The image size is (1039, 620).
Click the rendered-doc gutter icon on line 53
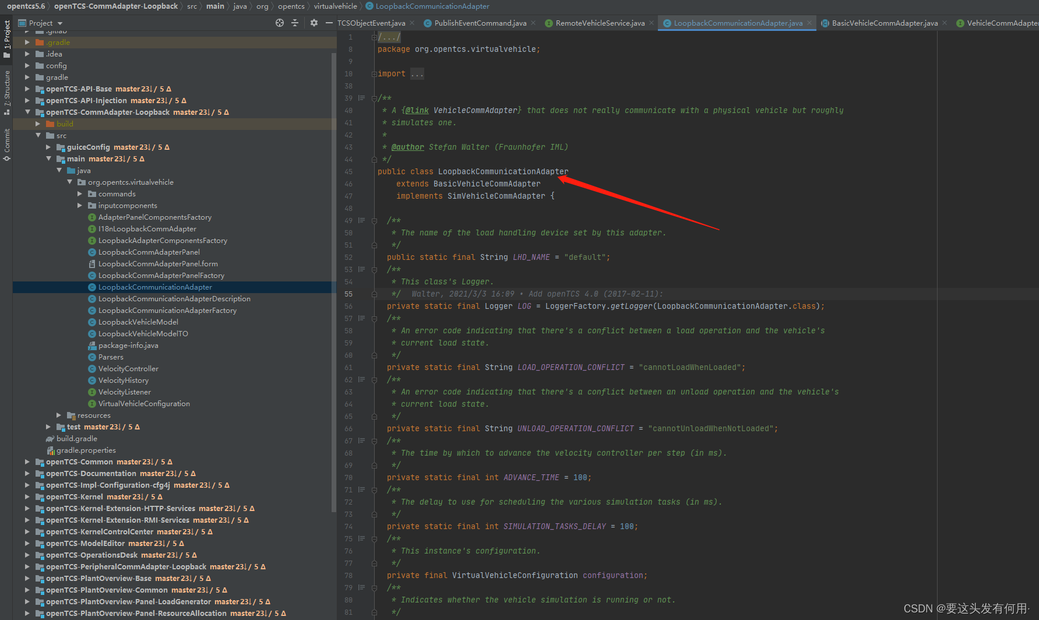click(x=361, y=269)
